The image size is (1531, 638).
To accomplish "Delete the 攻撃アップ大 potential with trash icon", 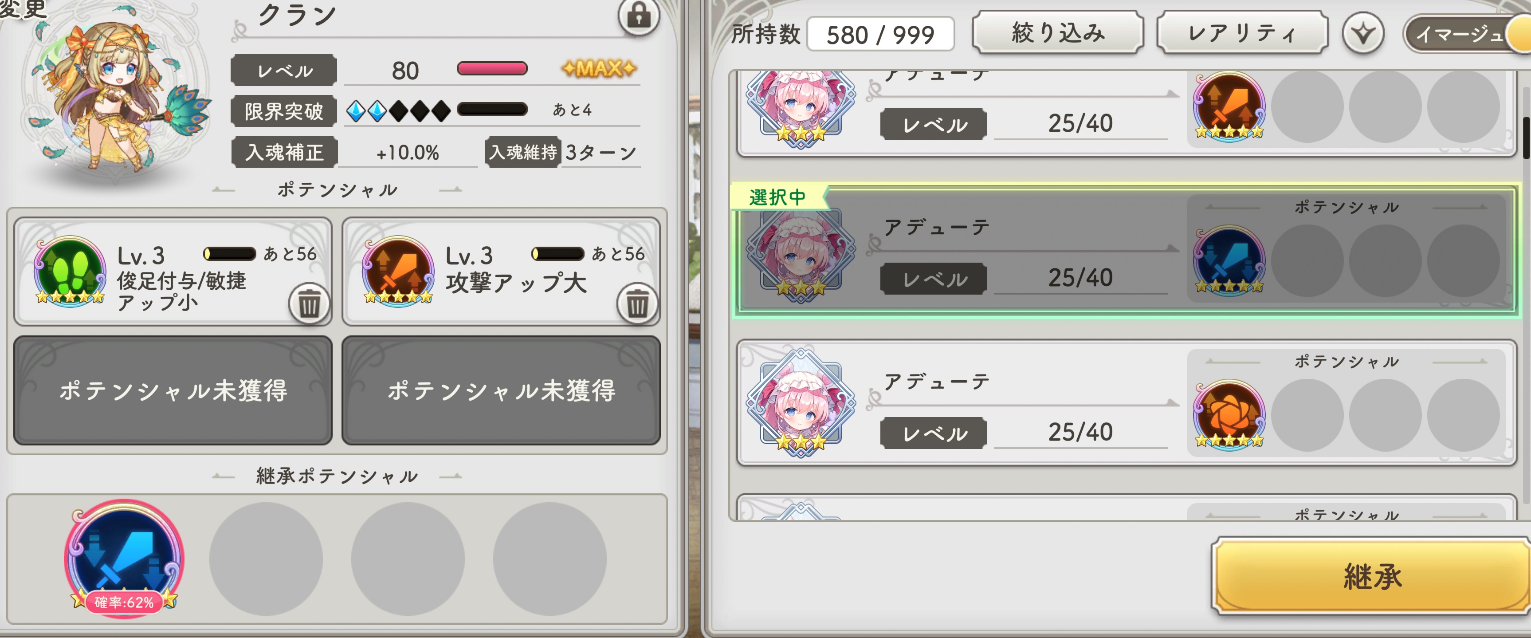I will point(637,304).
